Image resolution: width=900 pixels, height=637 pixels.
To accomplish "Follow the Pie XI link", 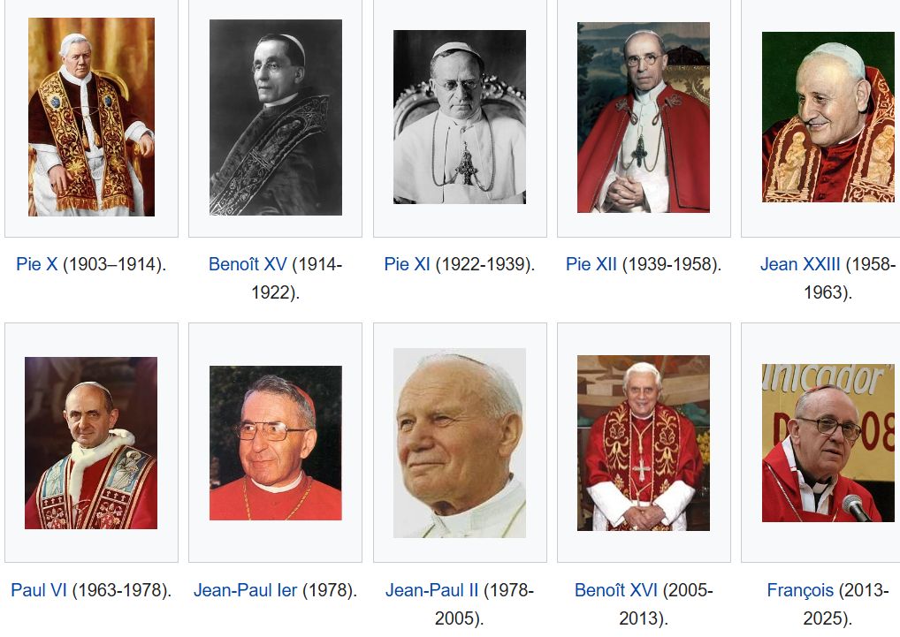I will coord(407,264).
